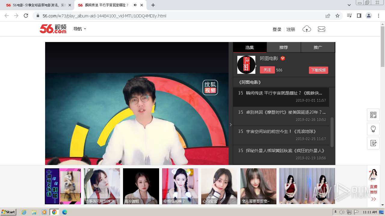
Task: Open thumbnail 古筝国风仙女沫沫吖
Action: tap(102, 186)
